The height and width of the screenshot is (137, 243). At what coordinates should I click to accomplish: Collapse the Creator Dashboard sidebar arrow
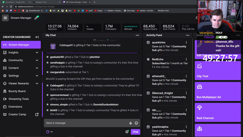pos(37,37)
